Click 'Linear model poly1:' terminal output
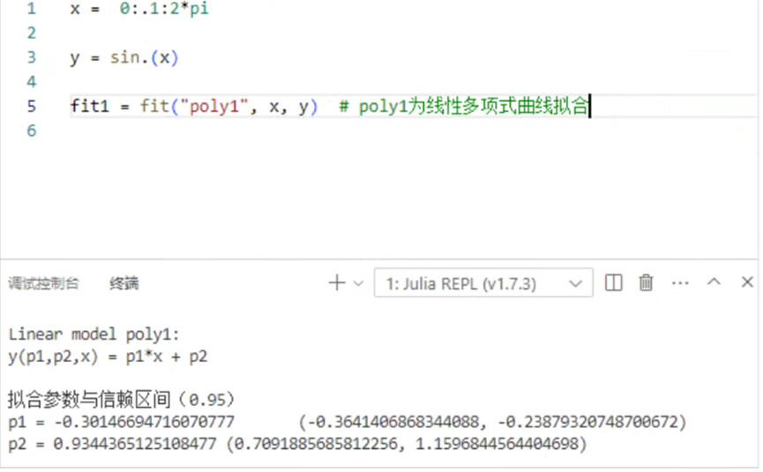The width and height of the screenshot is (763, 472). (94, 335)
